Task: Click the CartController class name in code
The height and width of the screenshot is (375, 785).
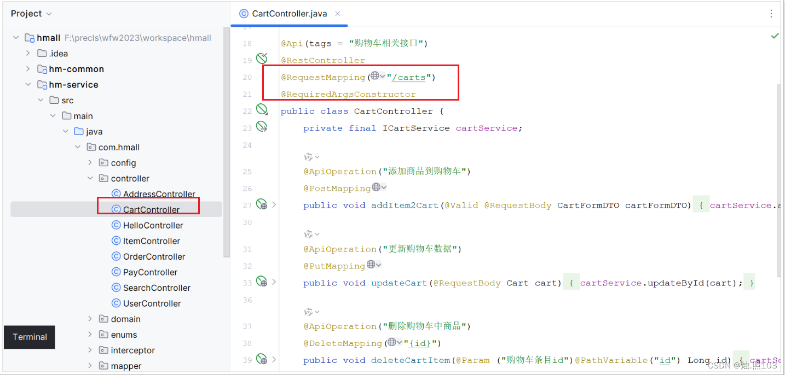Action: point(394,111)
